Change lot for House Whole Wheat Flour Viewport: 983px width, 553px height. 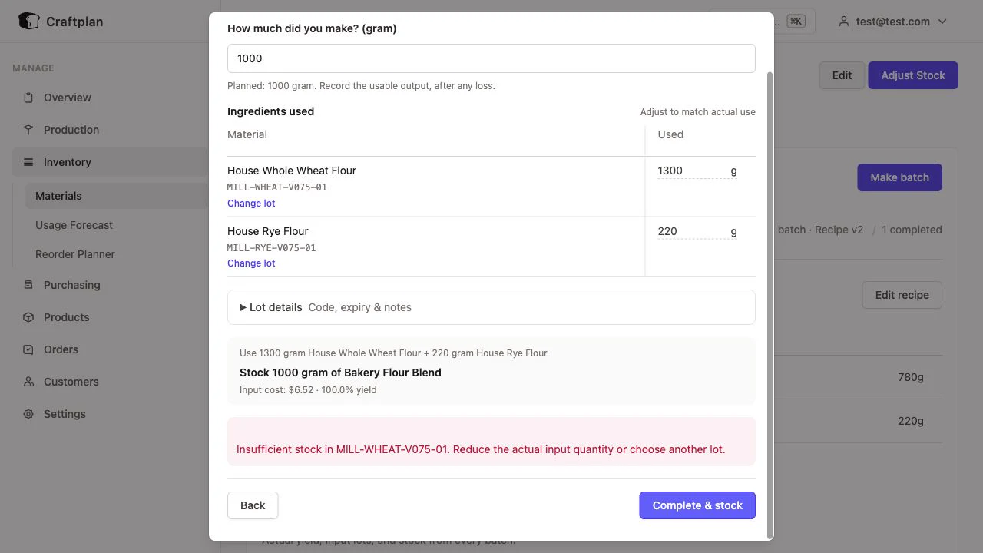[x=251, y=204]
